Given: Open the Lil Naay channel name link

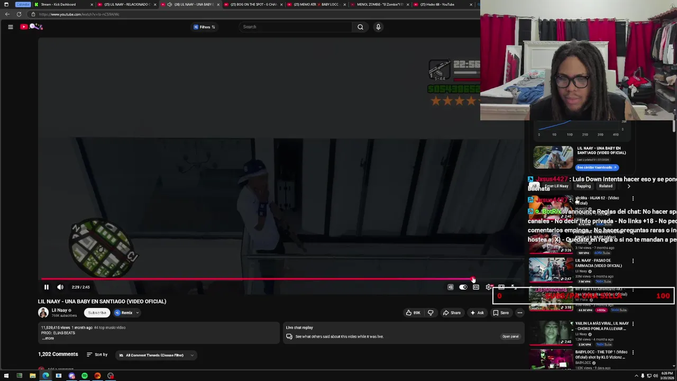Looking at the screenshot, I should pos(59,310).
